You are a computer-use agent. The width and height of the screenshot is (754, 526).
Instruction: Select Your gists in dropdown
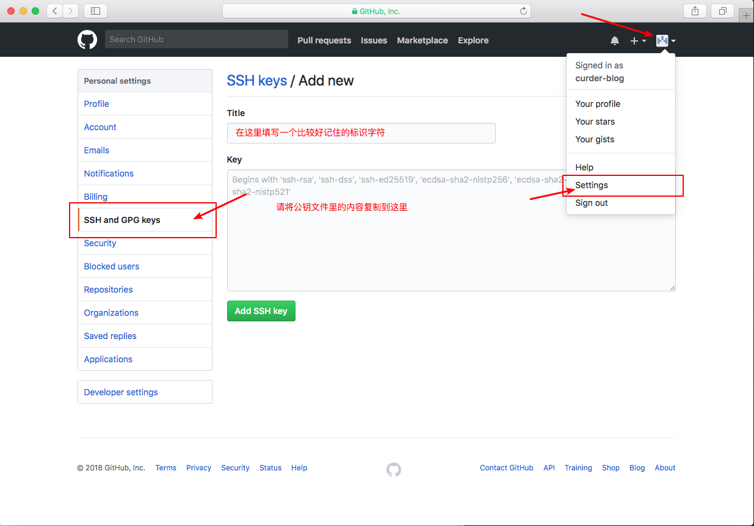(621, 139)
